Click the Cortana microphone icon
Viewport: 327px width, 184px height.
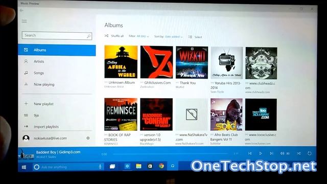click(100, 167)
